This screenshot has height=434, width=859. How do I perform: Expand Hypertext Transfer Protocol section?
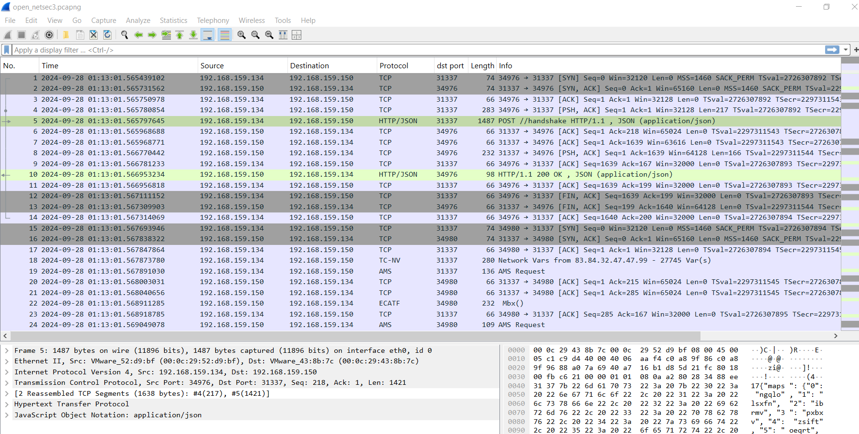click(7, 404)
